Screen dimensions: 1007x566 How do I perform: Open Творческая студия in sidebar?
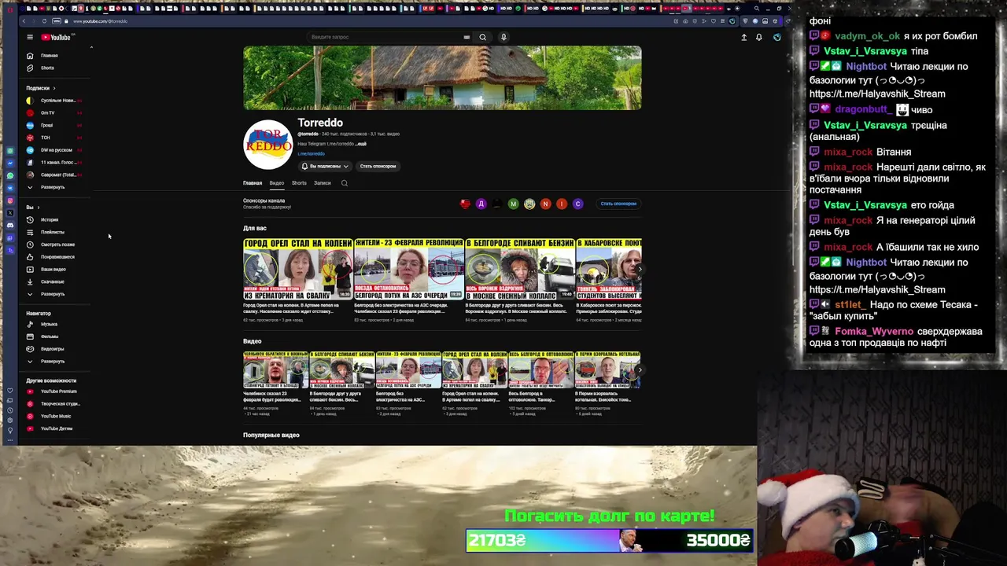point(60,404)
